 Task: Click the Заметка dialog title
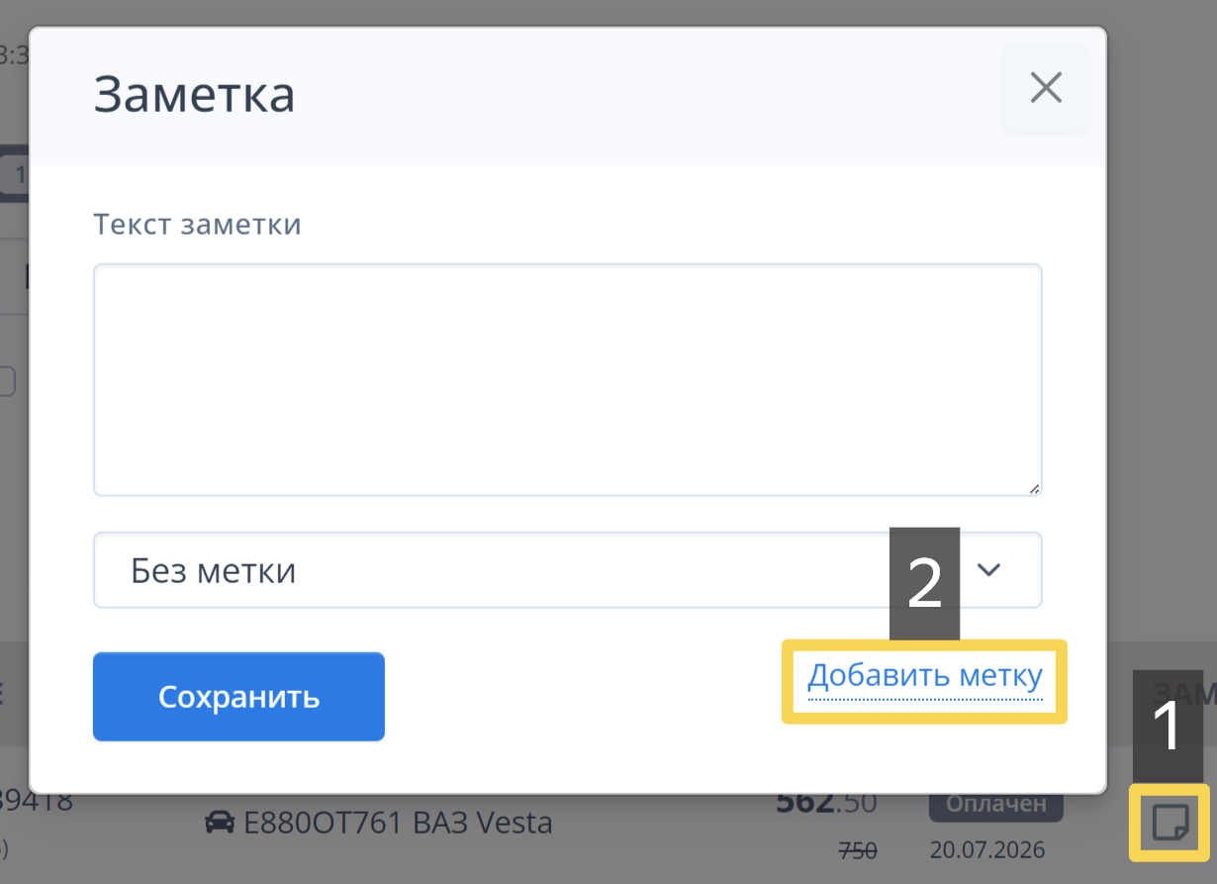[194, 95]
